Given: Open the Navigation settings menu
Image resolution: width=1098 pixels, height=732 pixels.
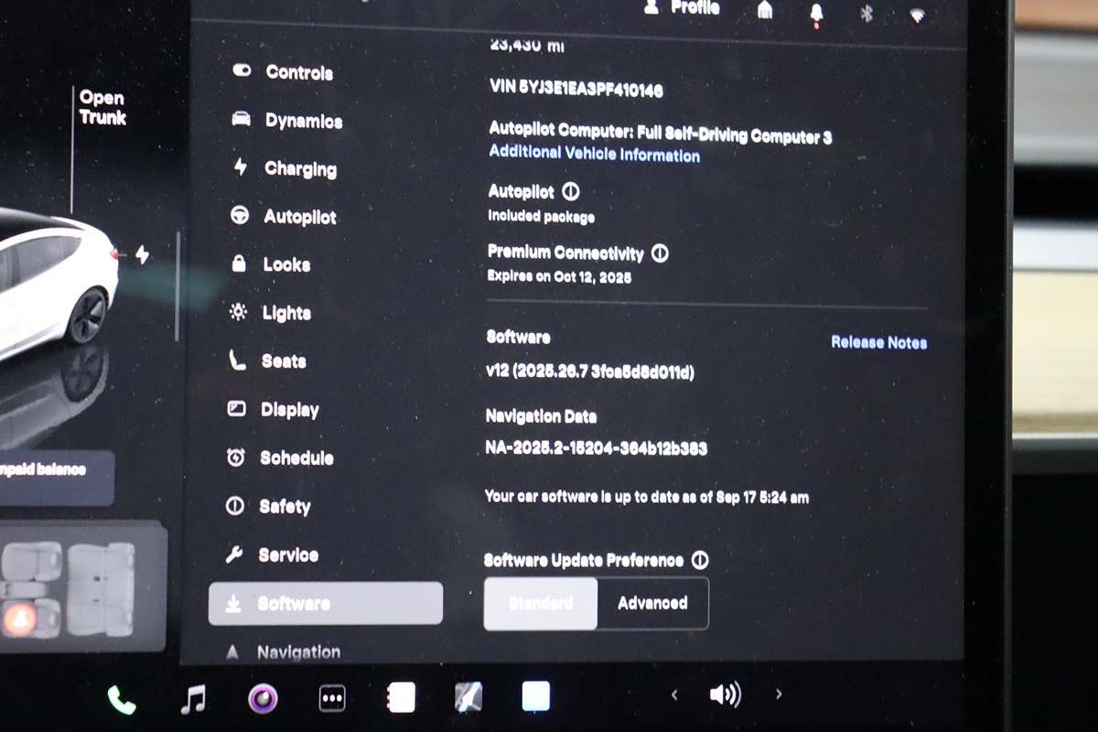Looking at the screenshot, I should 281,652.
